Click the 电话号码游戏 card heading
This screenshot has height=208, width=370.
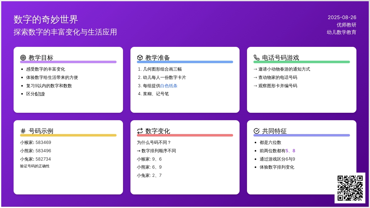click(x=281, y=58)
